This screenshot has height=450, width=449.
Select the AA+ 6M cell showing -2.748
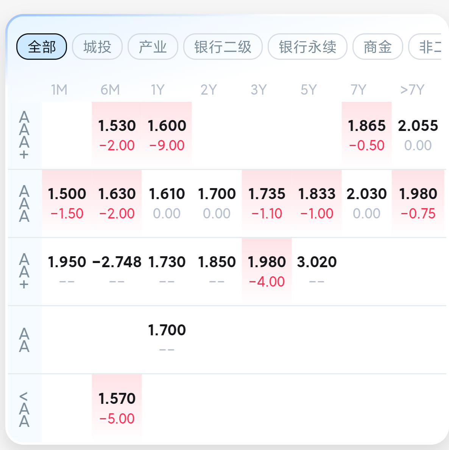(x=117, y=271)
